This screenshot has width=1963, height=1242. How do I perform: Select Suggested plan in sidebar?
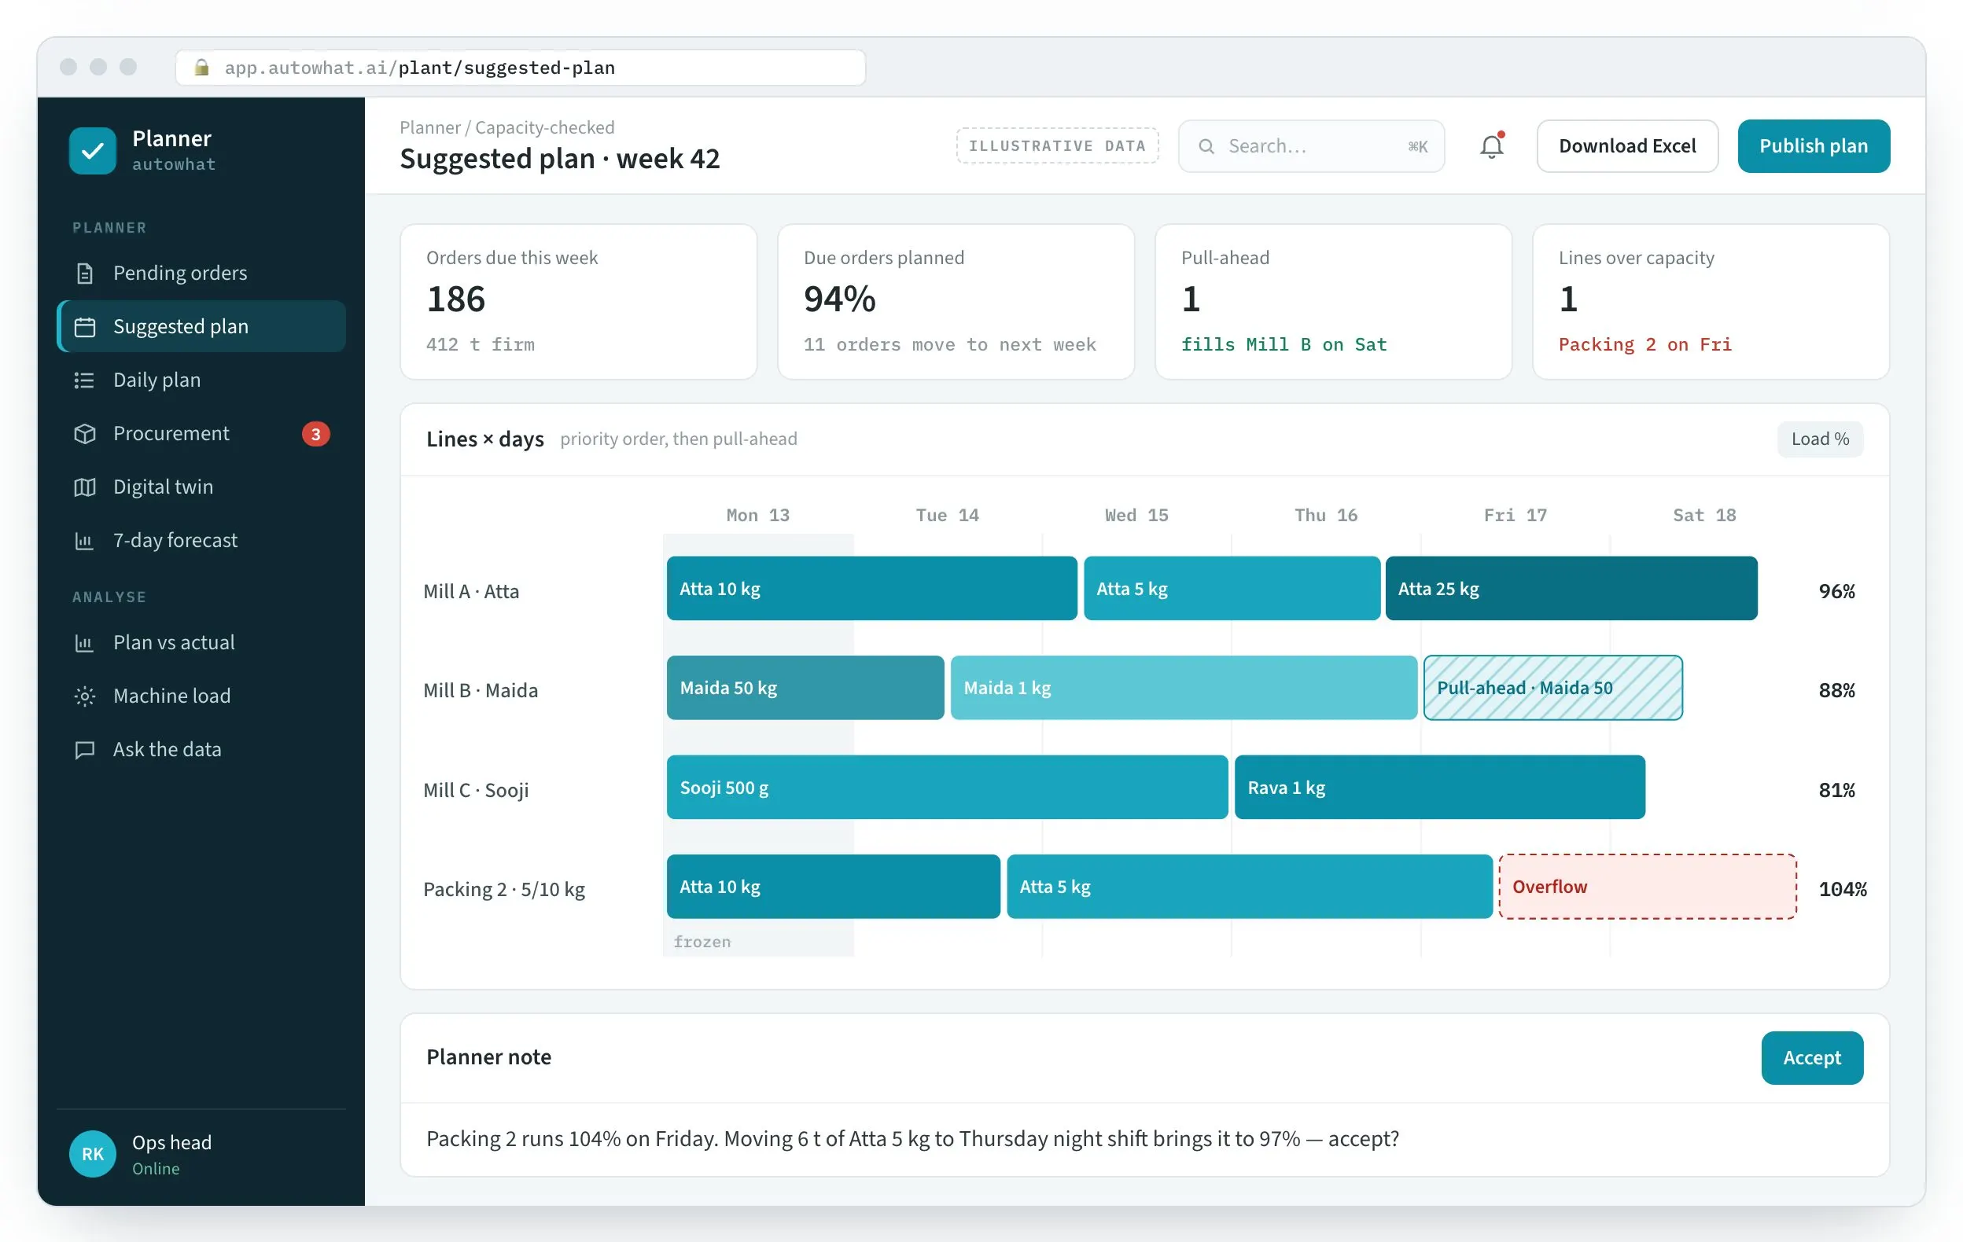201,327
